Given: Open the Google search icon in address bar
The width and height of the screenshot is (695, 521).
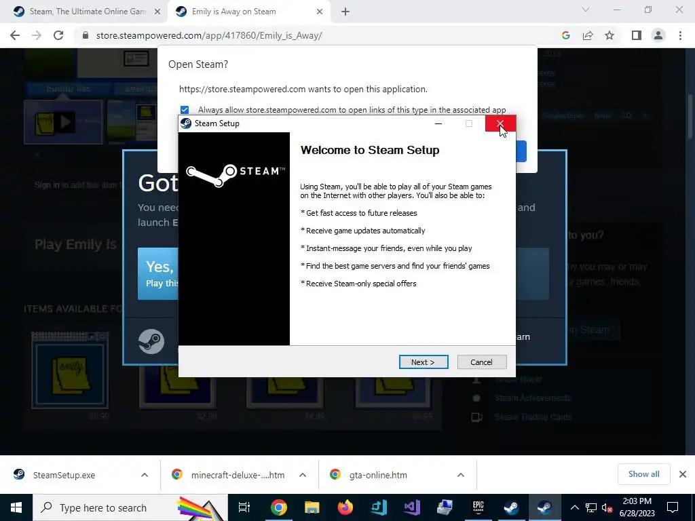Looking at the screenshot, I should click(x=565, y=35).
